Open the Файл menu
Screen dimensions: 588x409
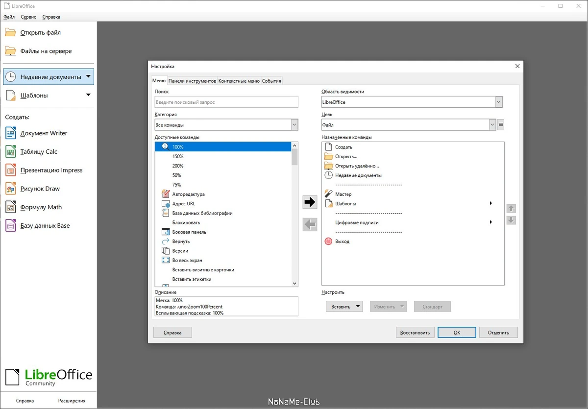9,17
